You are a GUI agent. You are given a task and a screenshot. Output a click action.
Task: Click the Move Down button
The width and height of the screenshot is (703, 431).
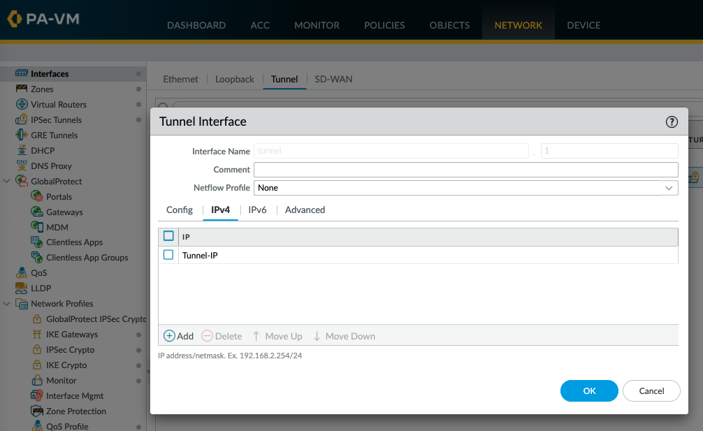[344, 336]
